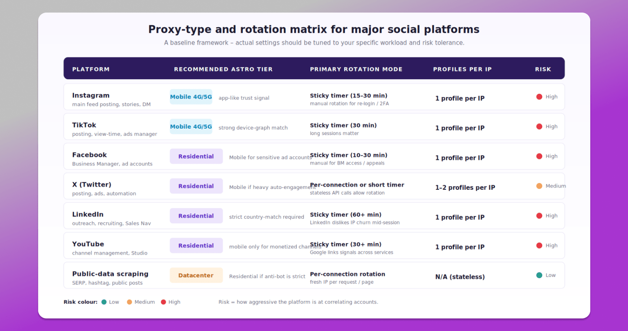The height and width of the screenshot is (331, 628).
Task: Click green Low risk dot for scraping row
Action: (x=539, y=275)
